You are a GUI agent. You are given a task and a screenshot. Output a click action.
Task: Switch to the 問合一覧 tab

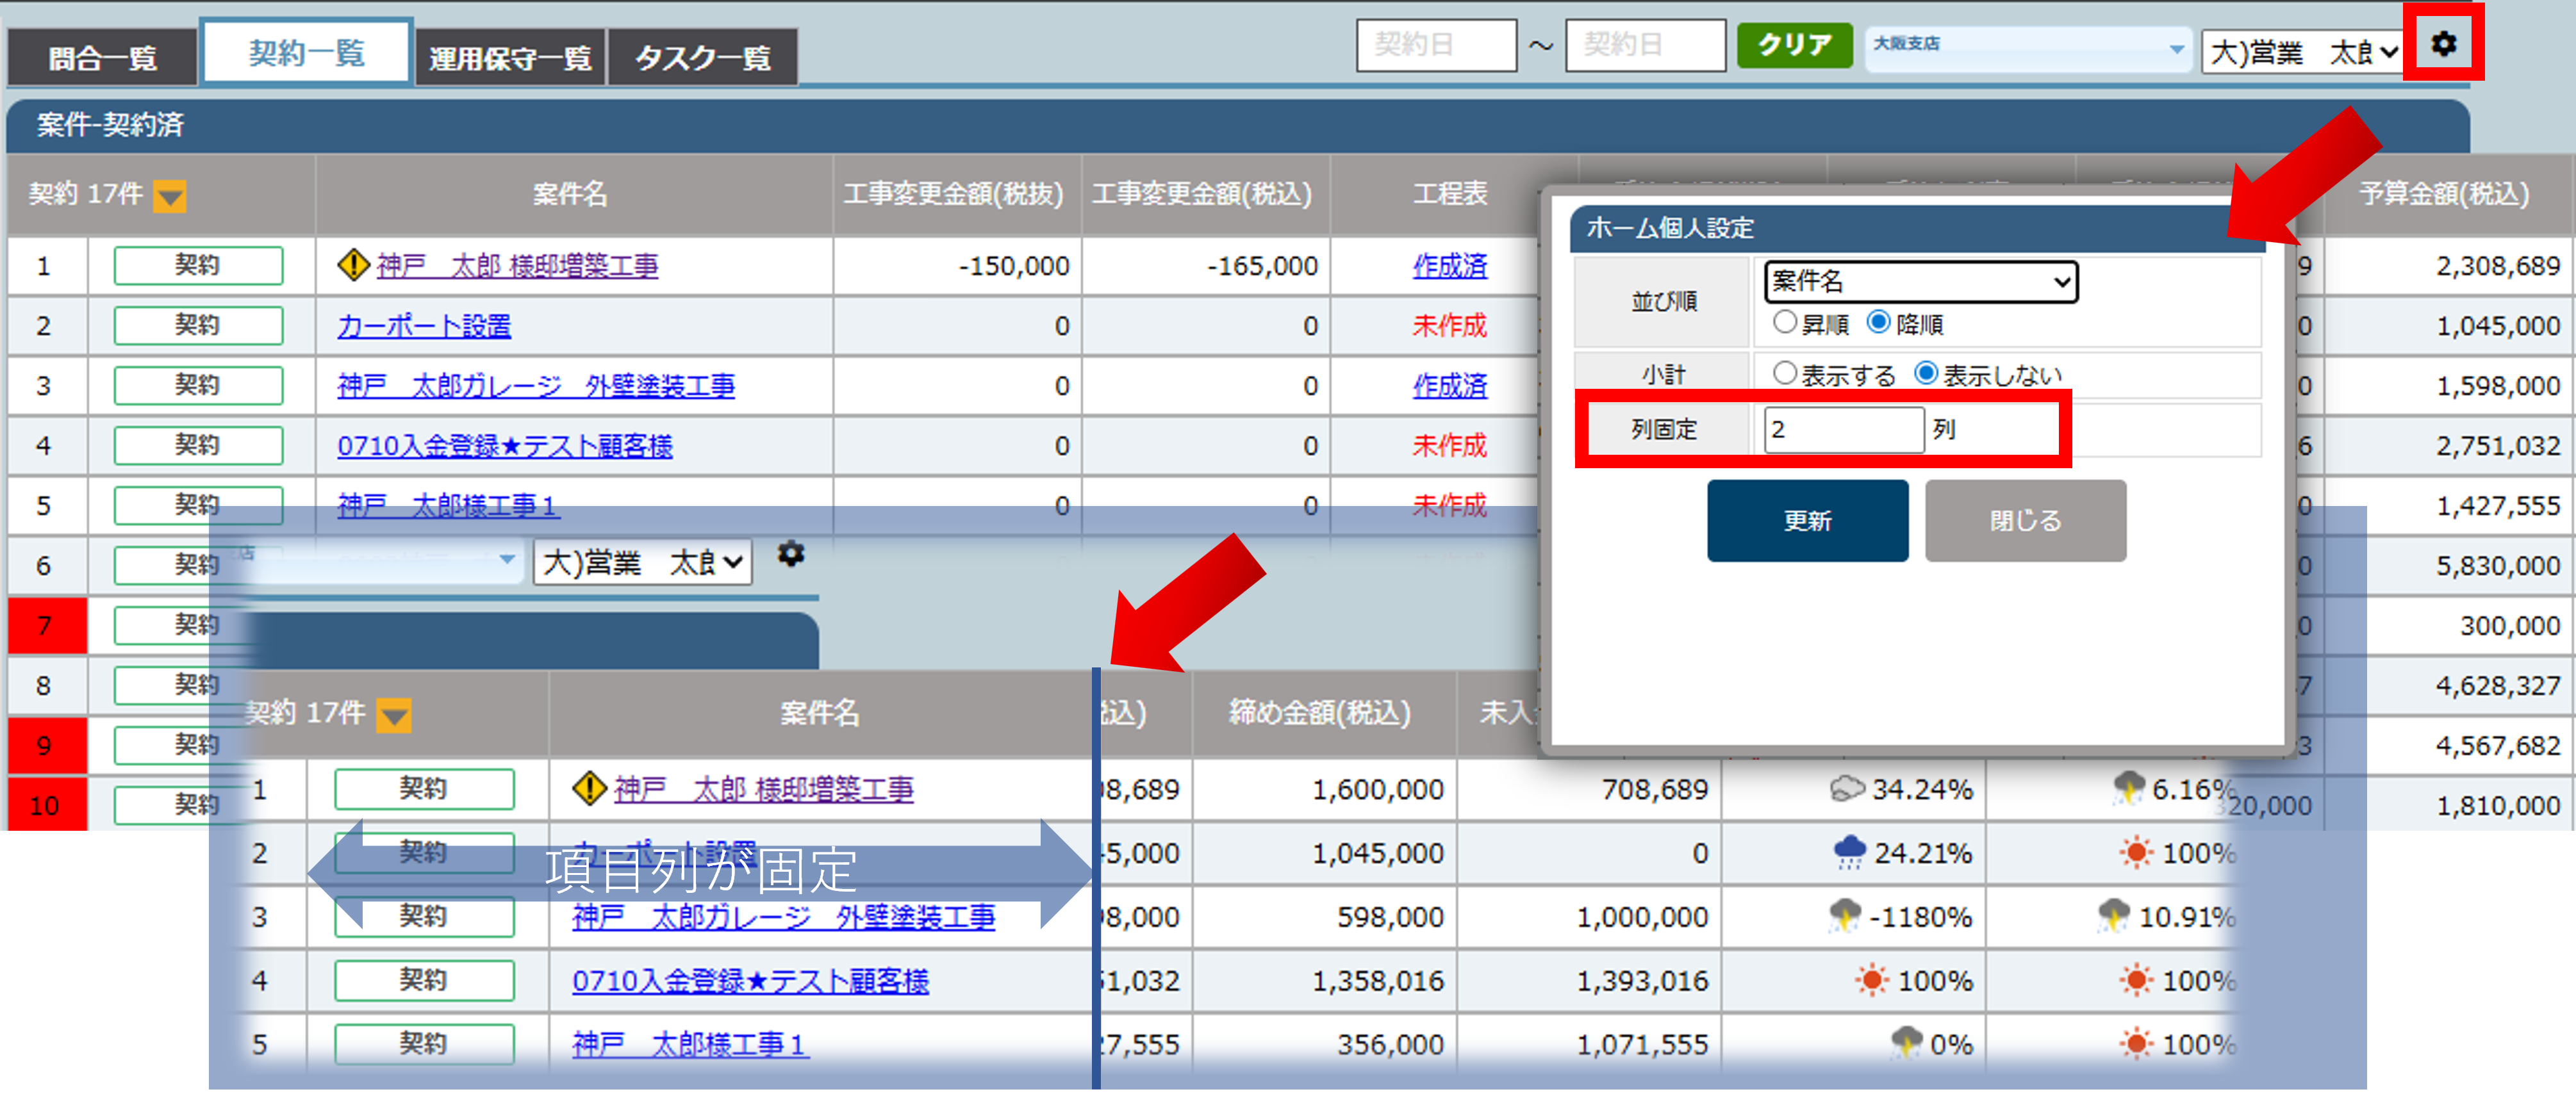pyautogui.click(x=102, y=58)
